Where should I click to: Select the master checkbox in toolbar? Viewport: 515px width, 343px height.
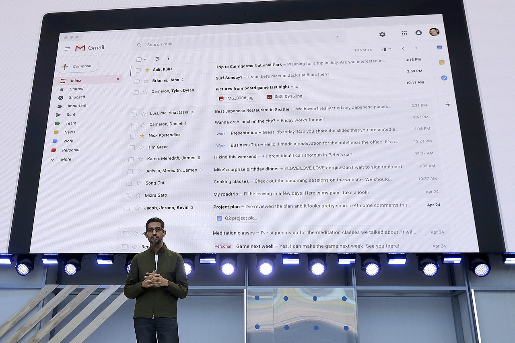(x=139, y=60)
